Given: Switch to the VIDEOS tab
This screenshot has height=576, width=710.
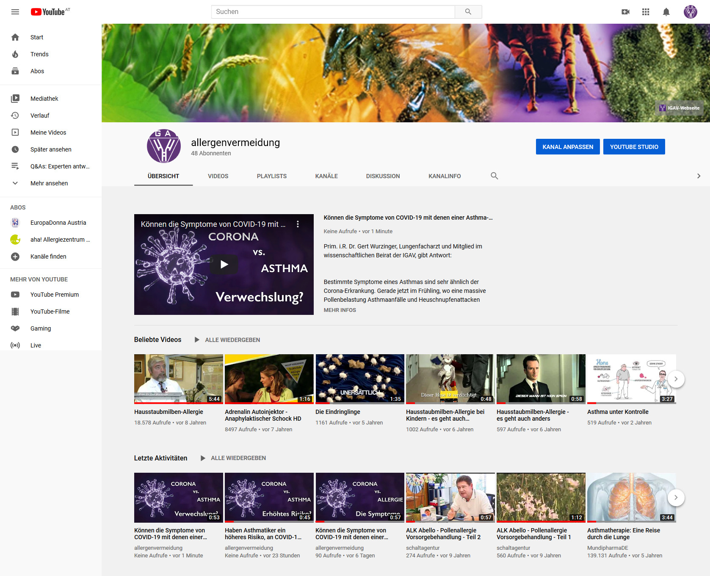Looking at the screenshot, I should click(x=218, y=176).
